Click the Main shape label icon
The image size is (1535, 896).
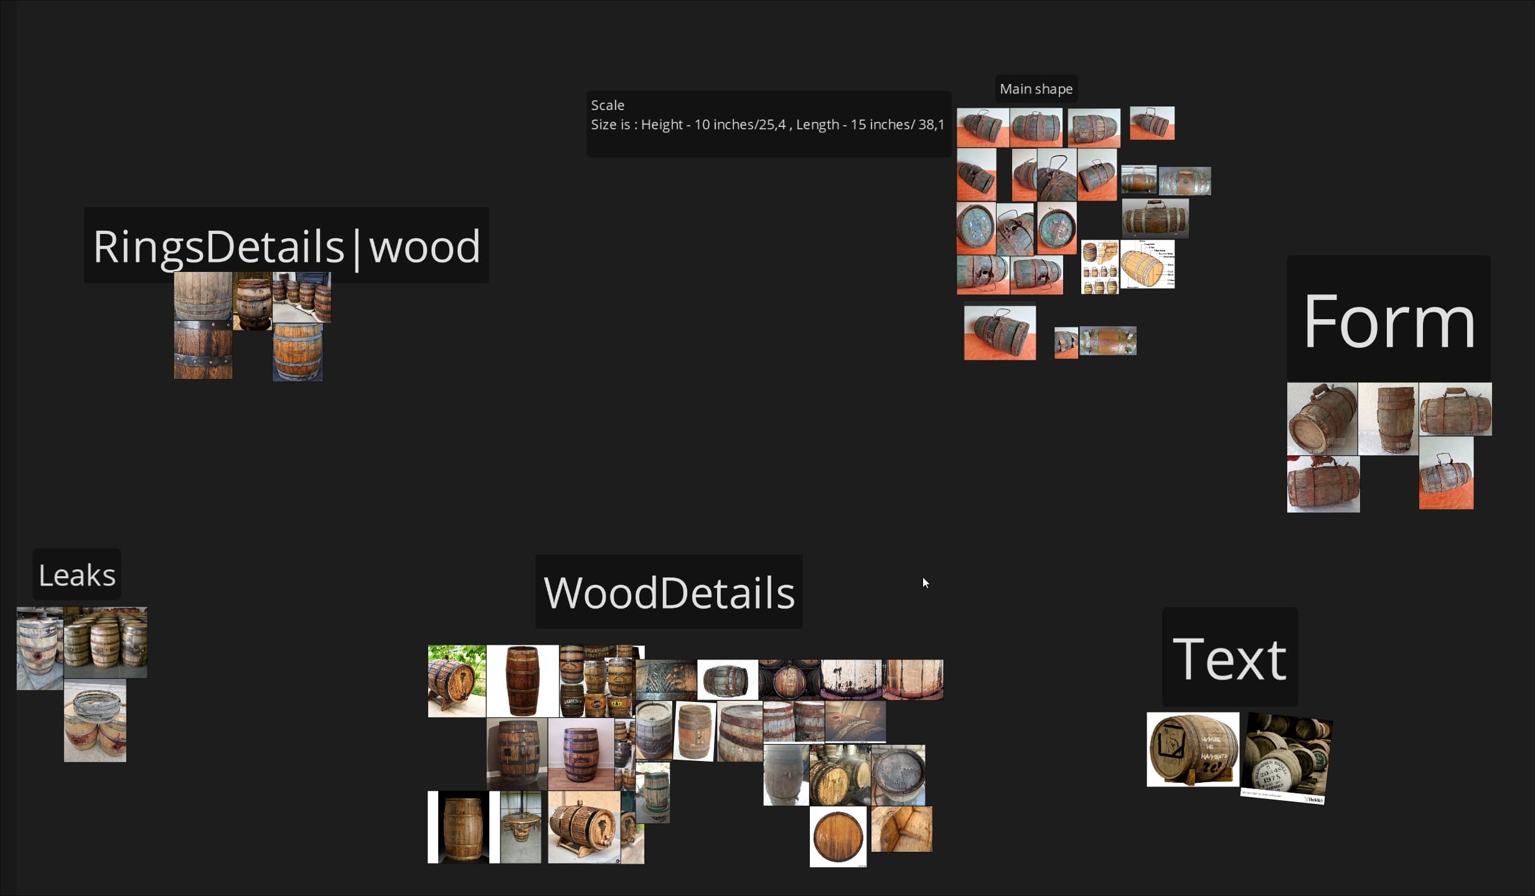click(x=1035, y=88)
